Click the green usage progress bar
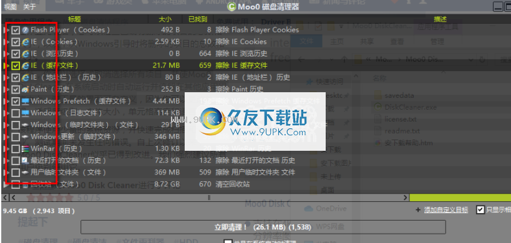Image resolution: width=511 pixels, height=243 pixels. [x=460, y=198]
